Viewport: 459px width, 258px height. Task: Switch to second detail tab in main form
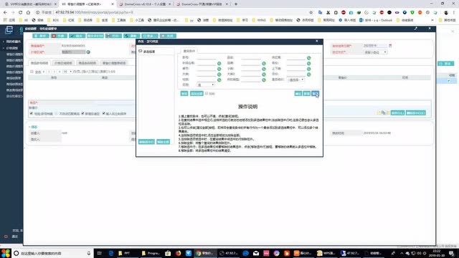[63, 63]
